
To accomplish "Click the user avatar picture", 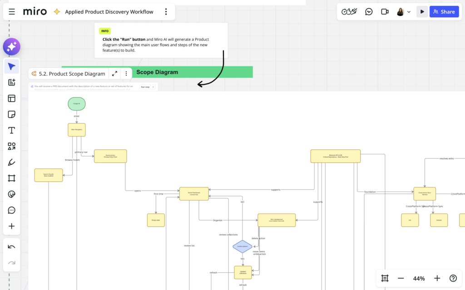I will pyautogui.click(x=401, y=12).
